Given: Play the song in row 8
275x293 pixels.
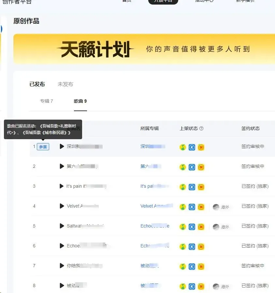Looking at the screenshot, I should (62, 286).
